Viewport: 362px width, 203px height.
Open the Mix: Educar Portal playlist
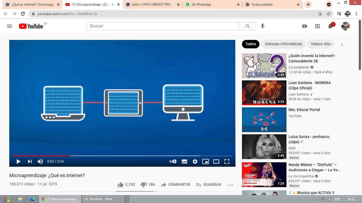304,110
